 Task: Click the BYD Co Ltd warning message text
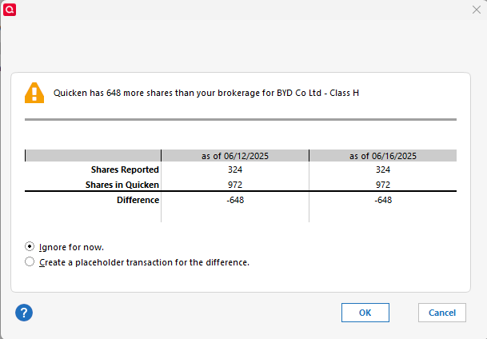[206, 93]
